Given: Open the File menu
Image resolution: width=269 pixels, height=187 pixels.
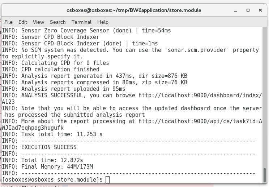Looking at the screenshot, I should [x=8, y=22].
